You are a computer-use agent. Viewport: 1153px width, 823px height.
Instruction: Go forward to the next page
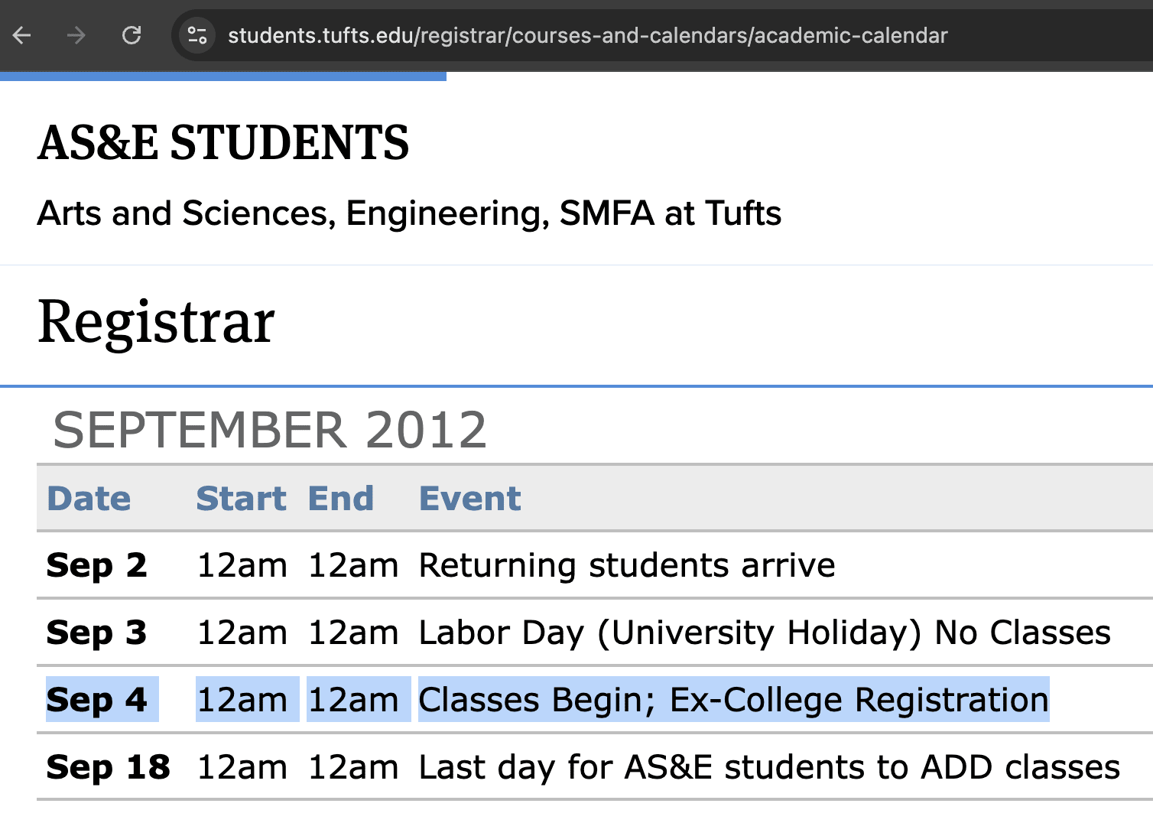[76, 35]
